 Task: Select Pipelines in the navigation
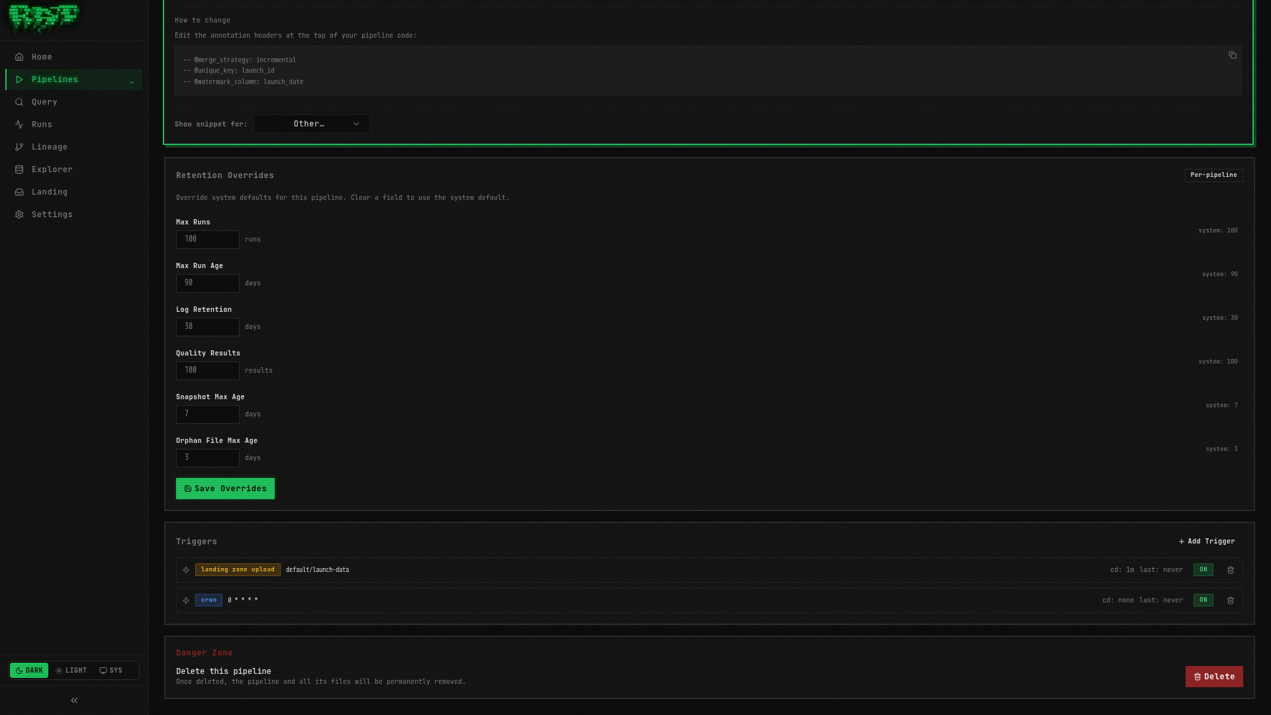pos(55,79)
